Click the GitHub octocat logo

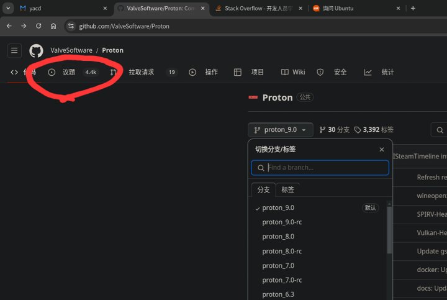point(37,50)
